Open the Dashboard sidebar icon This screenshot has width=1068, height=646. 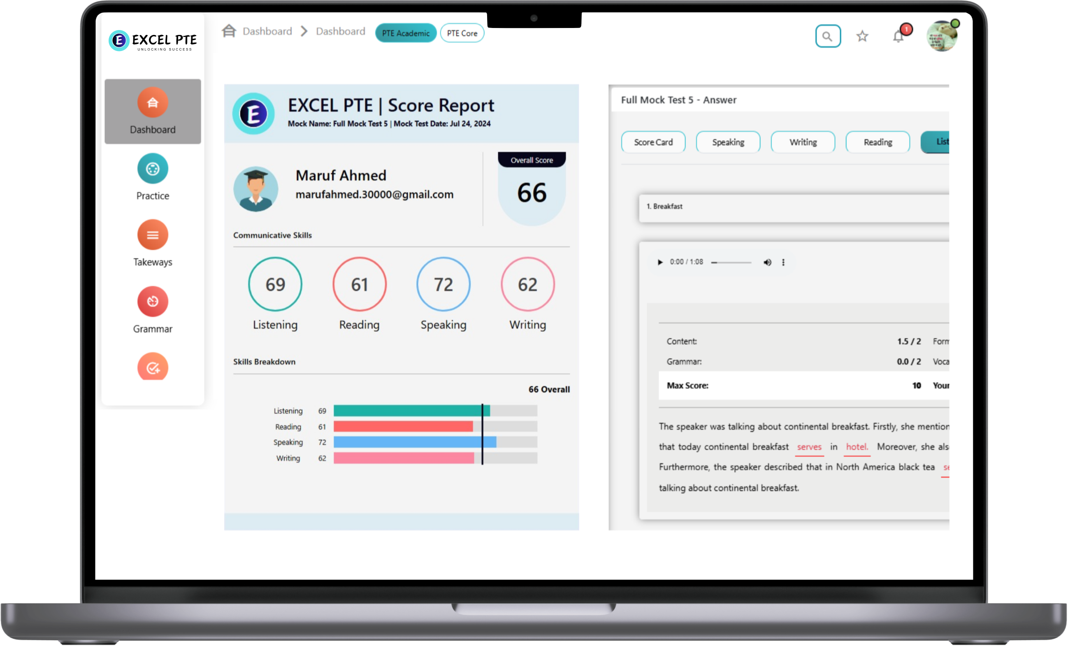pos(153,102)
